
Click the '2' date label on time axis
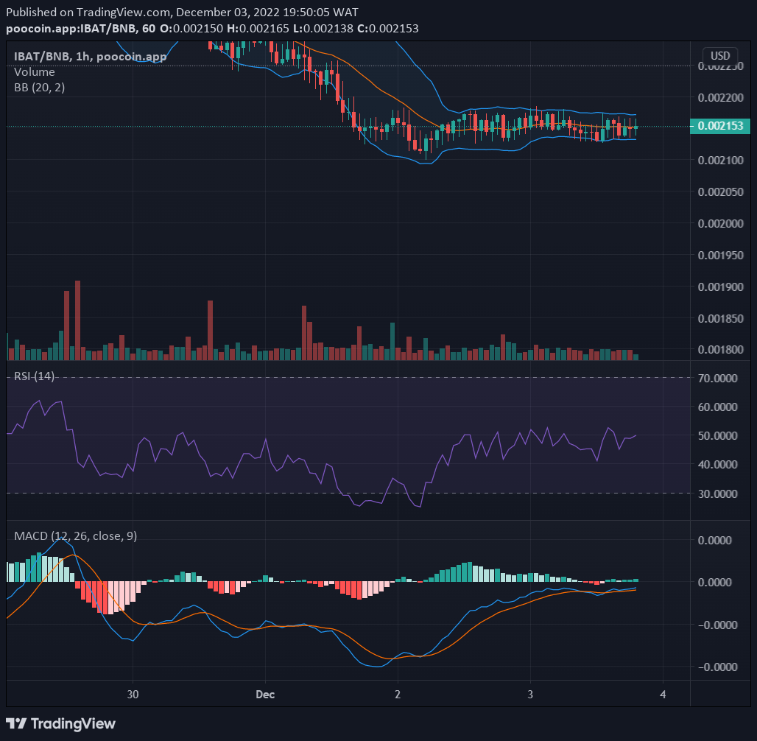click(x=398, y=695)
